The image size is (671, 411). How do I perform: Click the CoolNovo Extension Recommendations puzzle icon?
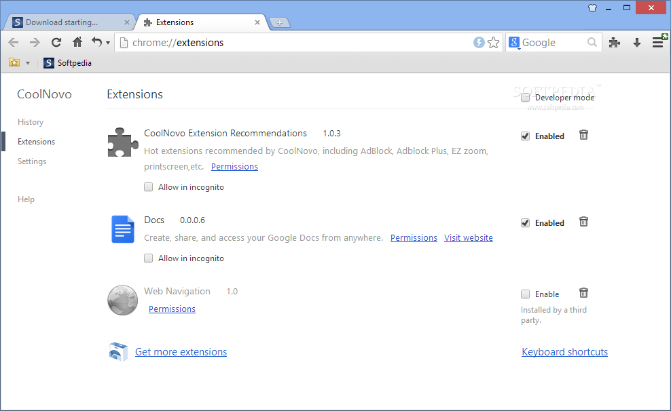pos(123,142)
